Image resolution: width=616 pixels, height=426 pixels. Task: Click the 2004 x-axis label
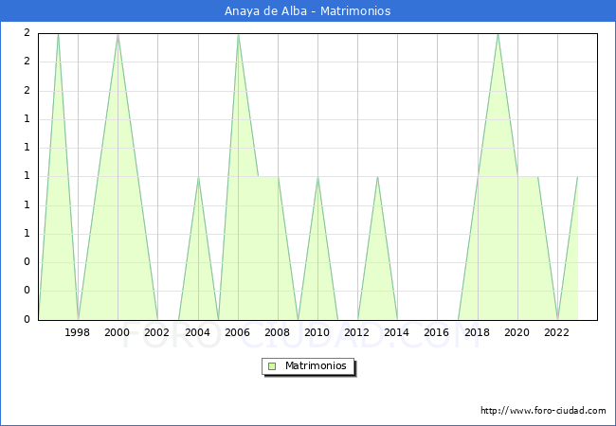coord(197,332)
